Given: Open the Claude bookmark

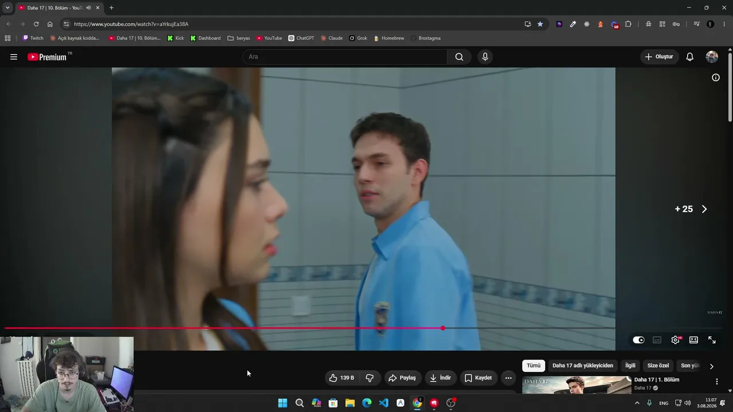Looking at the screenshot, I should click(x=332, y=38).
